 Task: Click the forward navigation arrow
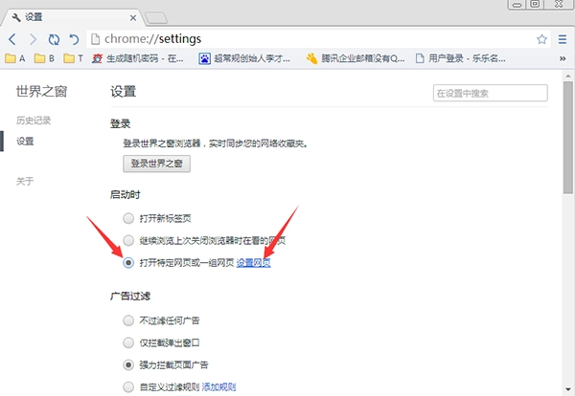coord(34,39)
